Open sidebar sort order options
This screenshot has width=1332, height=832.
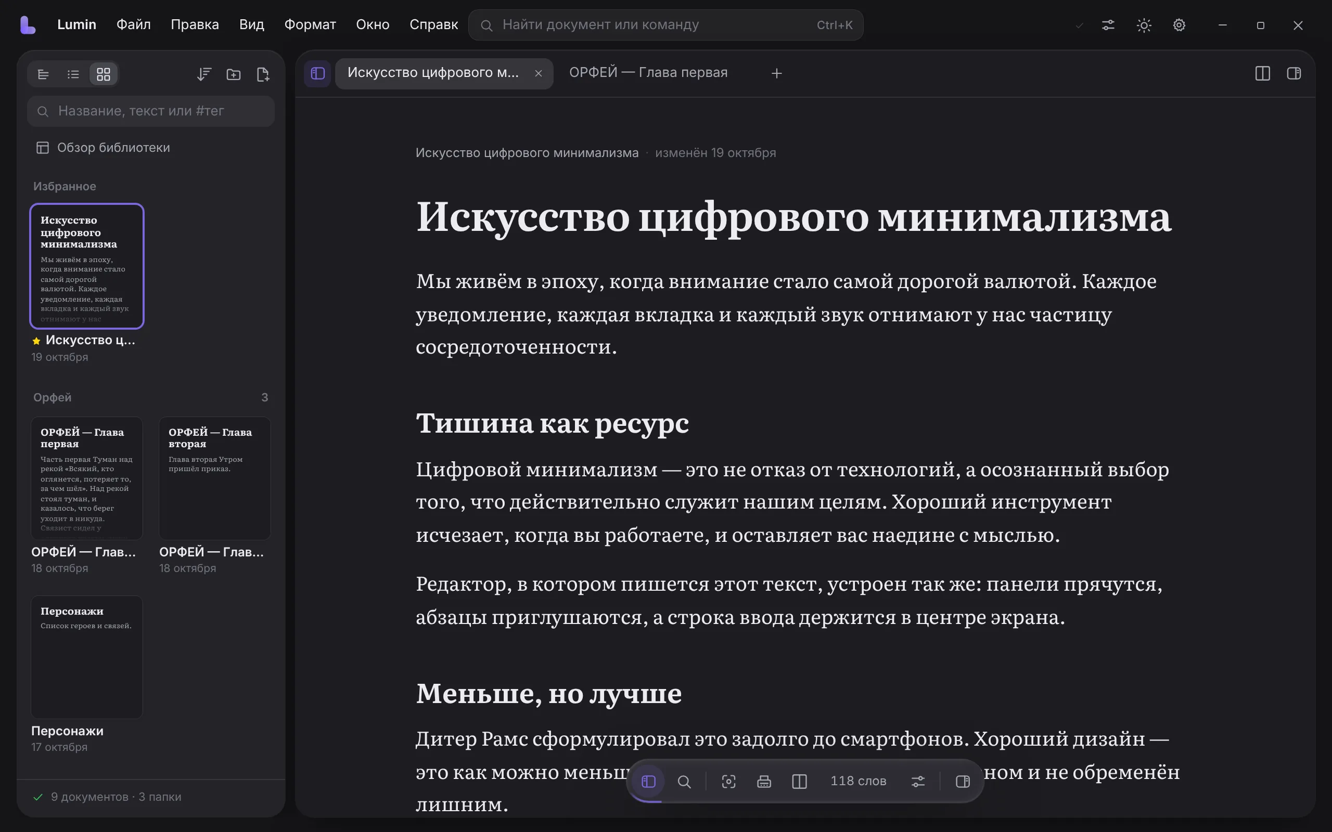click(204, 74)
